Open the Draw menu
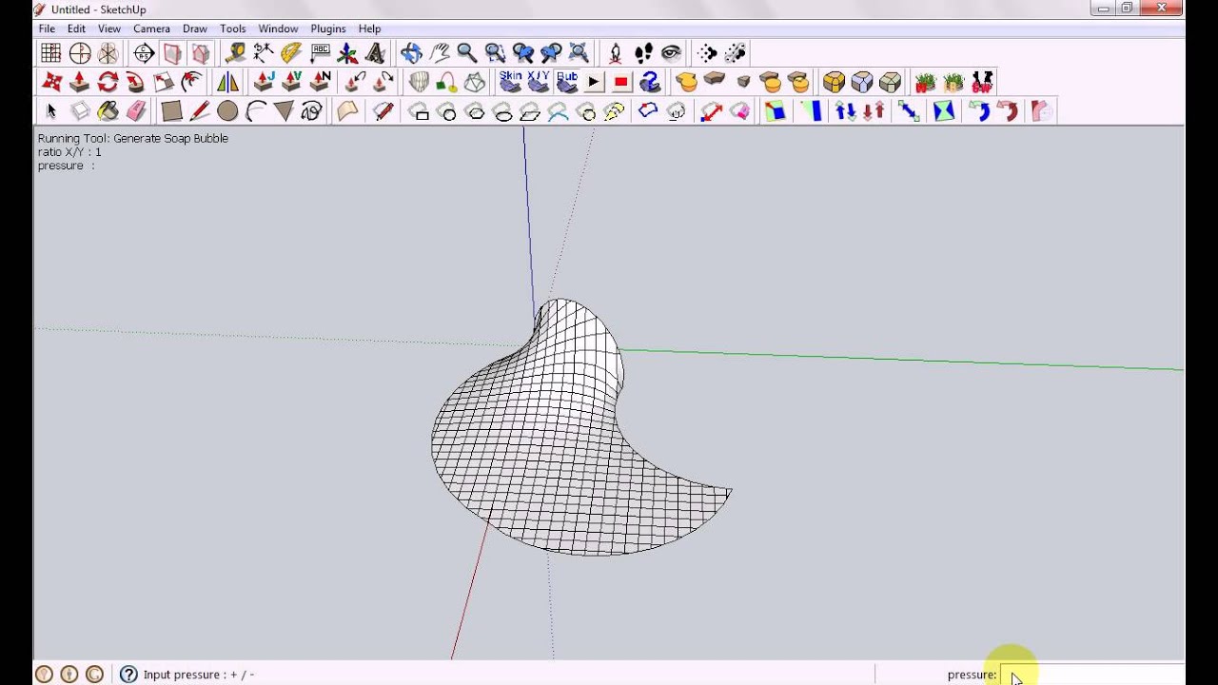 195,29
